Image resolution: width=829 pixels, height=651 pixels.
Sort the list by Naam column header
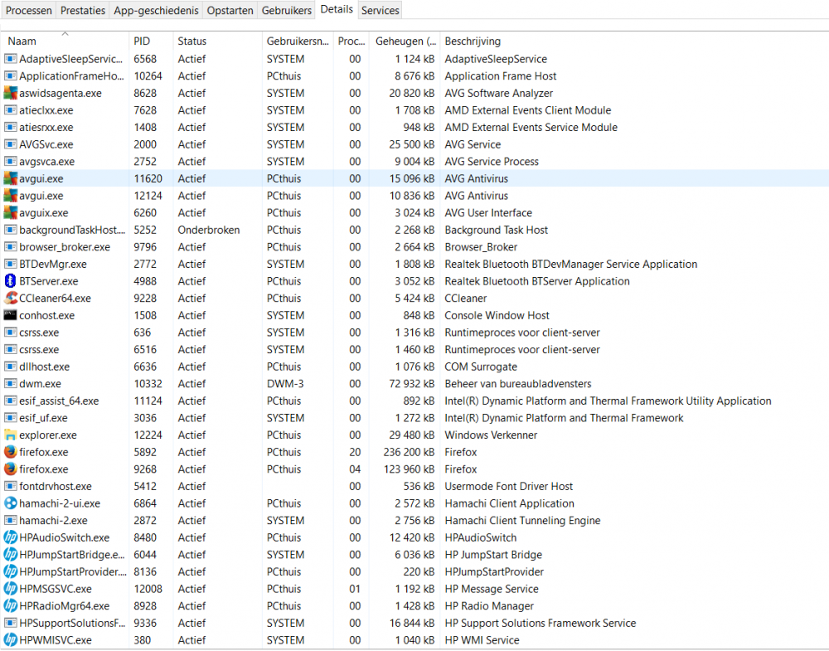pyautogui.click(x=22, y=41)
